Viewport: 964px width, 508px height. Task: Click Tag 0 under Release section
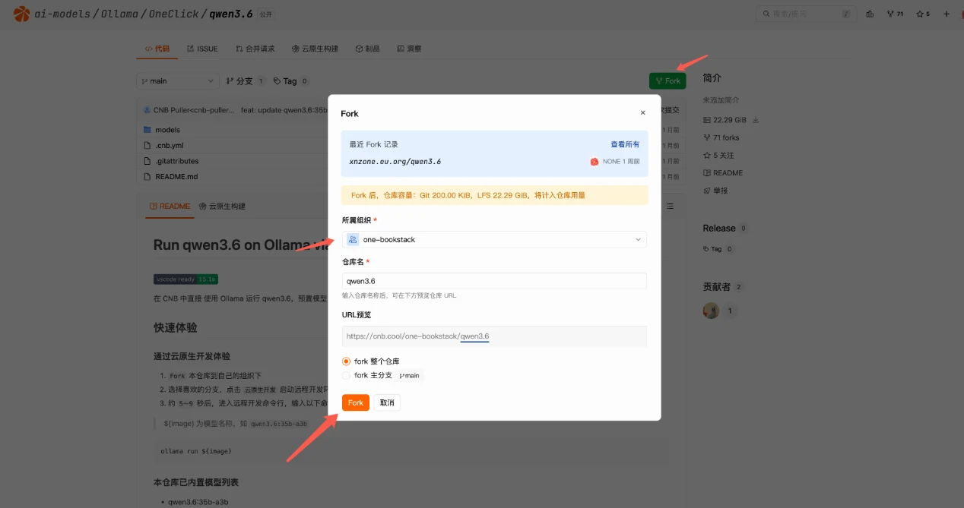(x=718, y=248)
